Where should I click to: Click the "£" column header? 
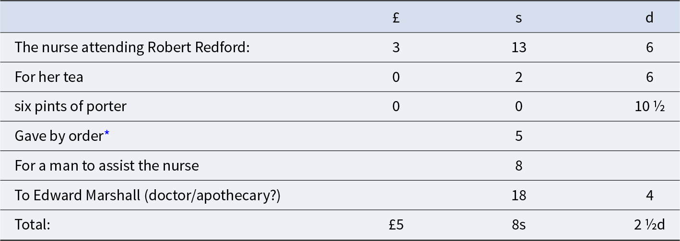396,18
